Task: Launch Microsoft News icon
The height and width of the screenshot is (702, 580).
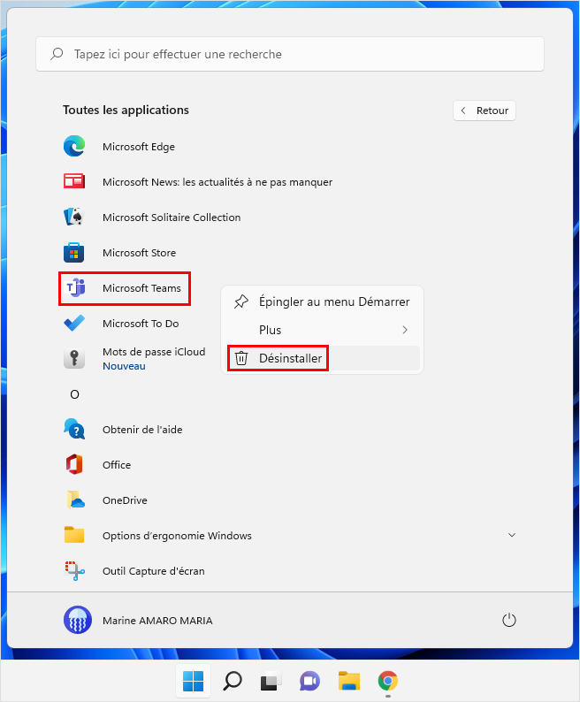Action: coord(74,181)
